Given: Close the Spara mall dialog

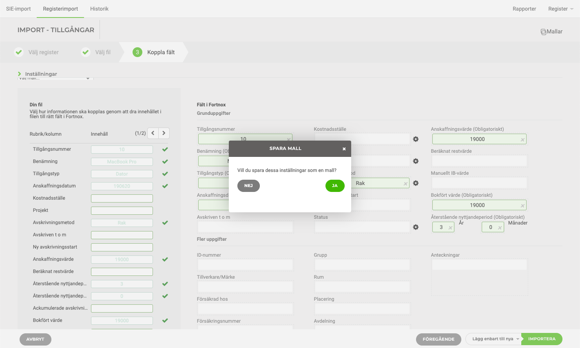Looking at the screenshot, I should [344, 149].
